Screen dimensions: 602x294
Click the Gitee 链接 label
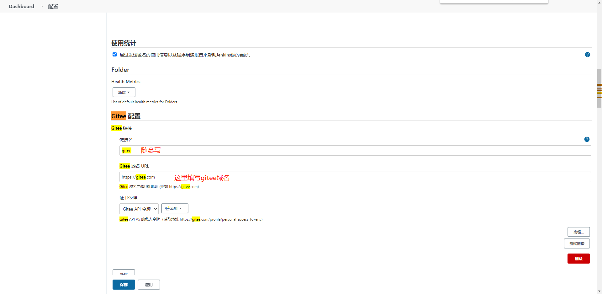pos(122,128)
